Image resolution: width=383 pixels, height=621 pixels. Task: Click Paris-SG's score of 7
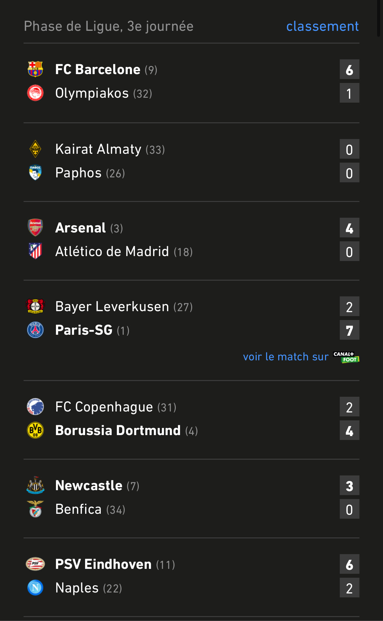point(349,330)
